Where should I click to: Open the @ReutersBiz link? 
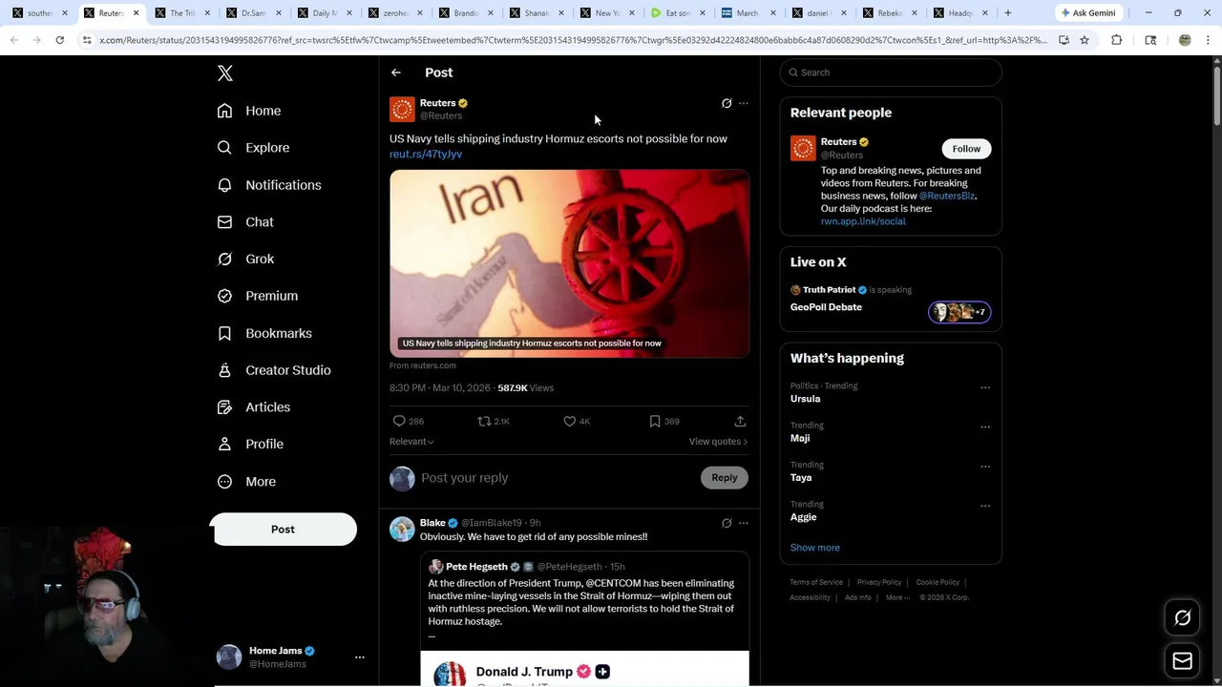tap(947, 196)
